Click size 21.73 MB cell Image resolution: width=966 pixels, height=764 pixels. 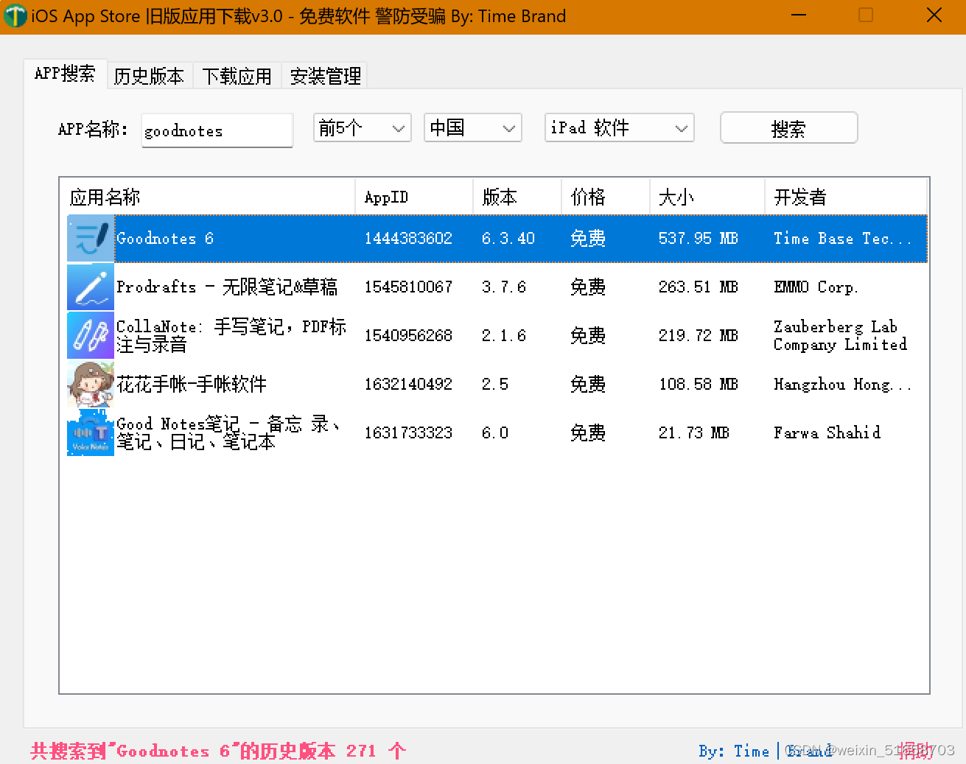694,432
